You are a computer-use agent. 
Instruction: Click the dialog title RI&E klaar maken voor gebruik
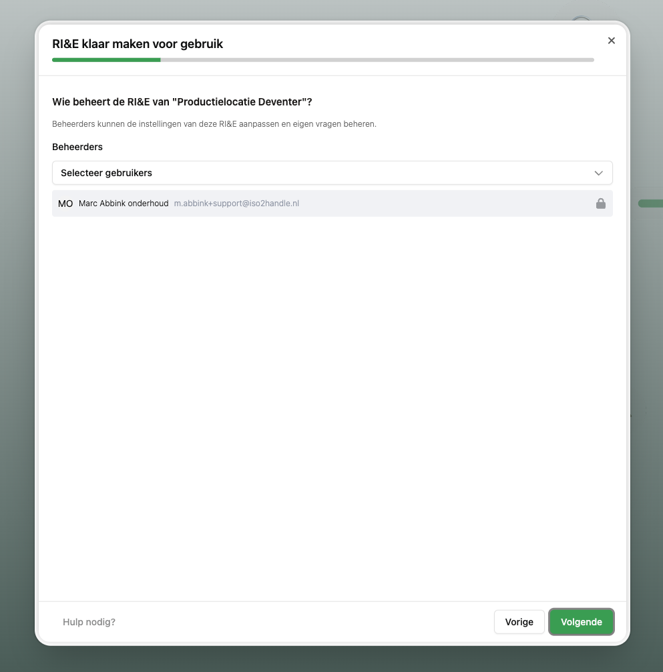[x=138, y=44]
